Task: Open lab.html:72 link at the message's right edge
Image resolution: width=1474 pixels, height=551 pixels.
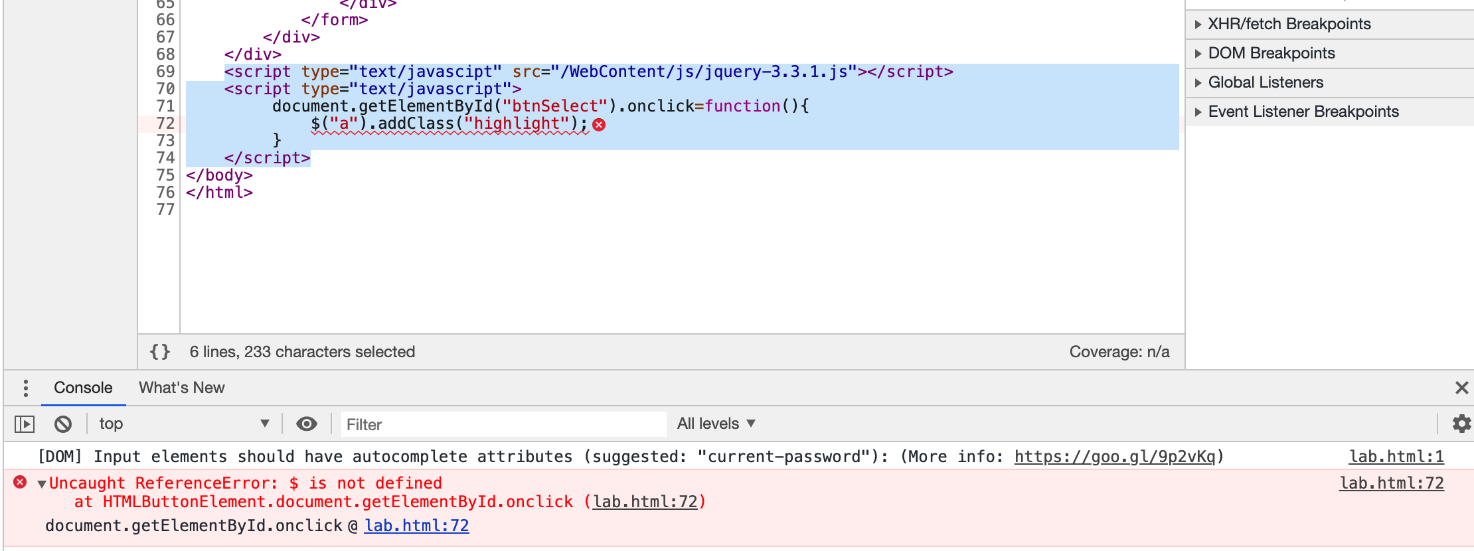Action: [1392, 483]
